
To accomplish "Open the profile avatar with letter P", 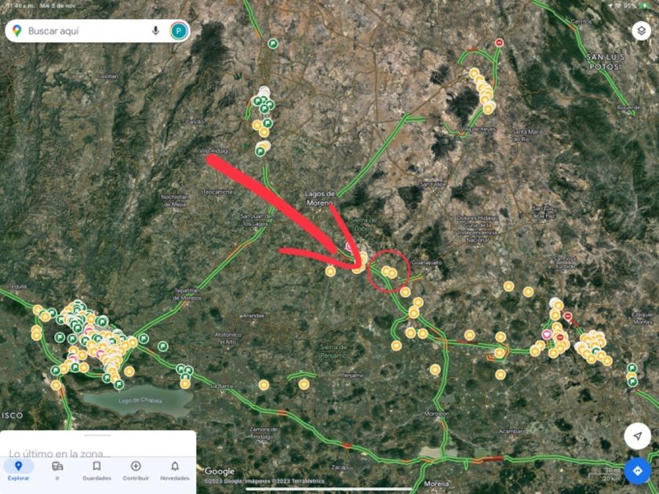I will (x=179, y=31).
